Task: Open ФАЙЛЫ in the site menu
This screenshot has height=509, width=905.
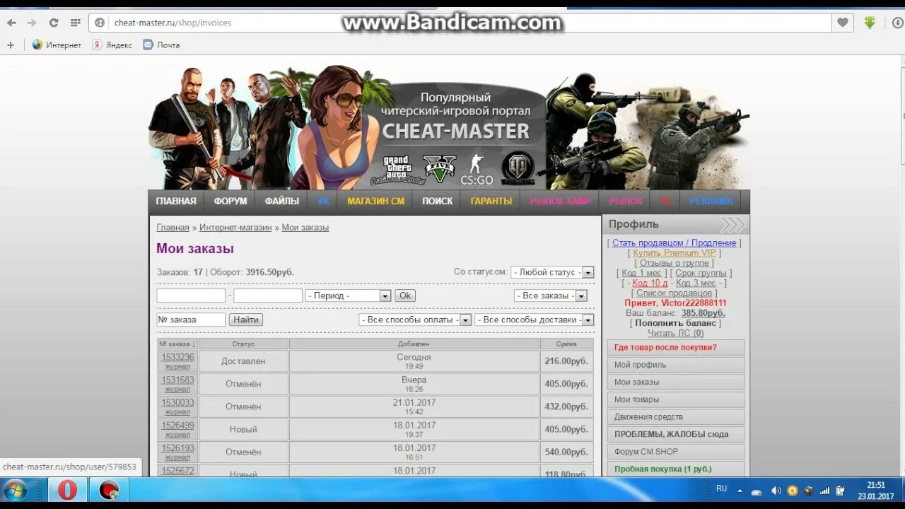Action: click(x=282, y=201)
